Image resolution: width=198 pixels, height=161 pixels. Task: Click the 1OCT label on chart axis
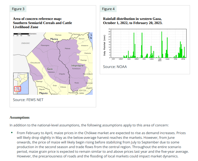coord(113,59)
